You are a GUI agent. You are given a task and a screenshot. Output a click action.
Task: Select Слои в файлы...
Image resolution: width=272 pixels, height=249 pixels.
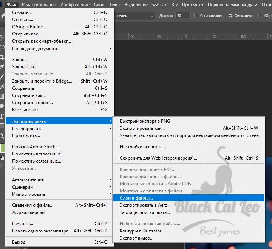189,198
